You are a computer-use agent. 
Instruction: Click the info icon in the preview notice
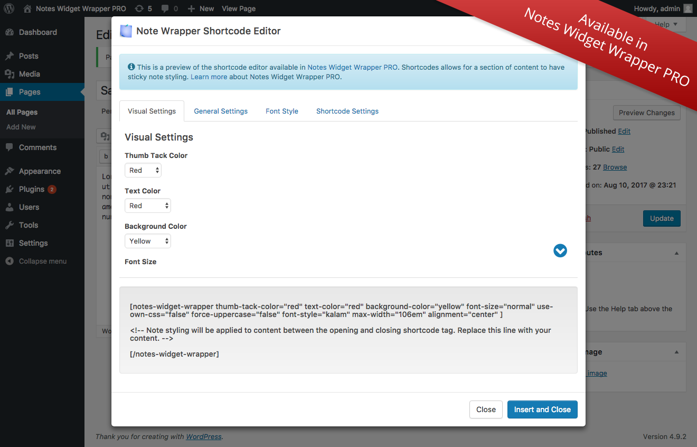pyautogui.click(x=131, y=67)
